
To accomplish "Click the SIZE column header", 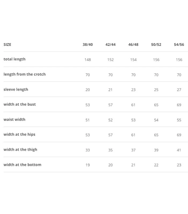I will 7,44.
